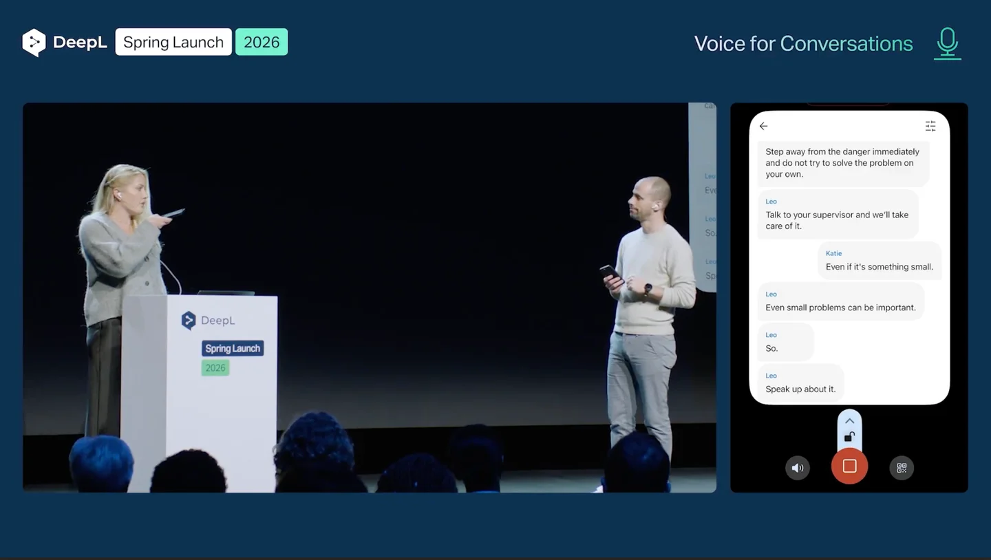
Task: Expand the control pill via the upward chevron
Action: pos(849,420)
